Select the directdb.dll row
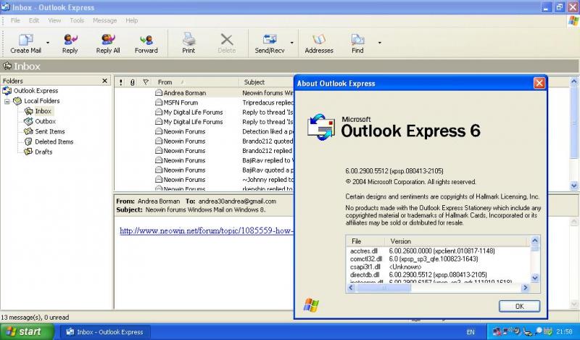This screenshot has width=580, height=340. 438,275
